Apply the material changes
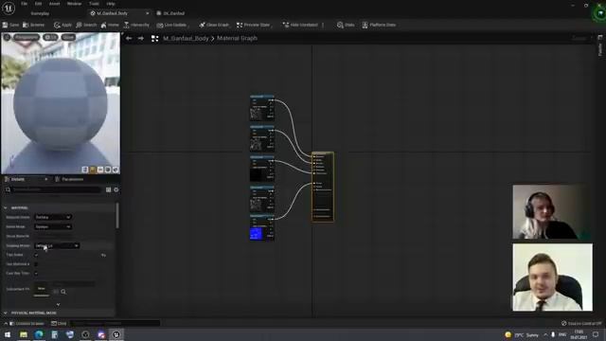The image size is (606, 341). (63, 25)
